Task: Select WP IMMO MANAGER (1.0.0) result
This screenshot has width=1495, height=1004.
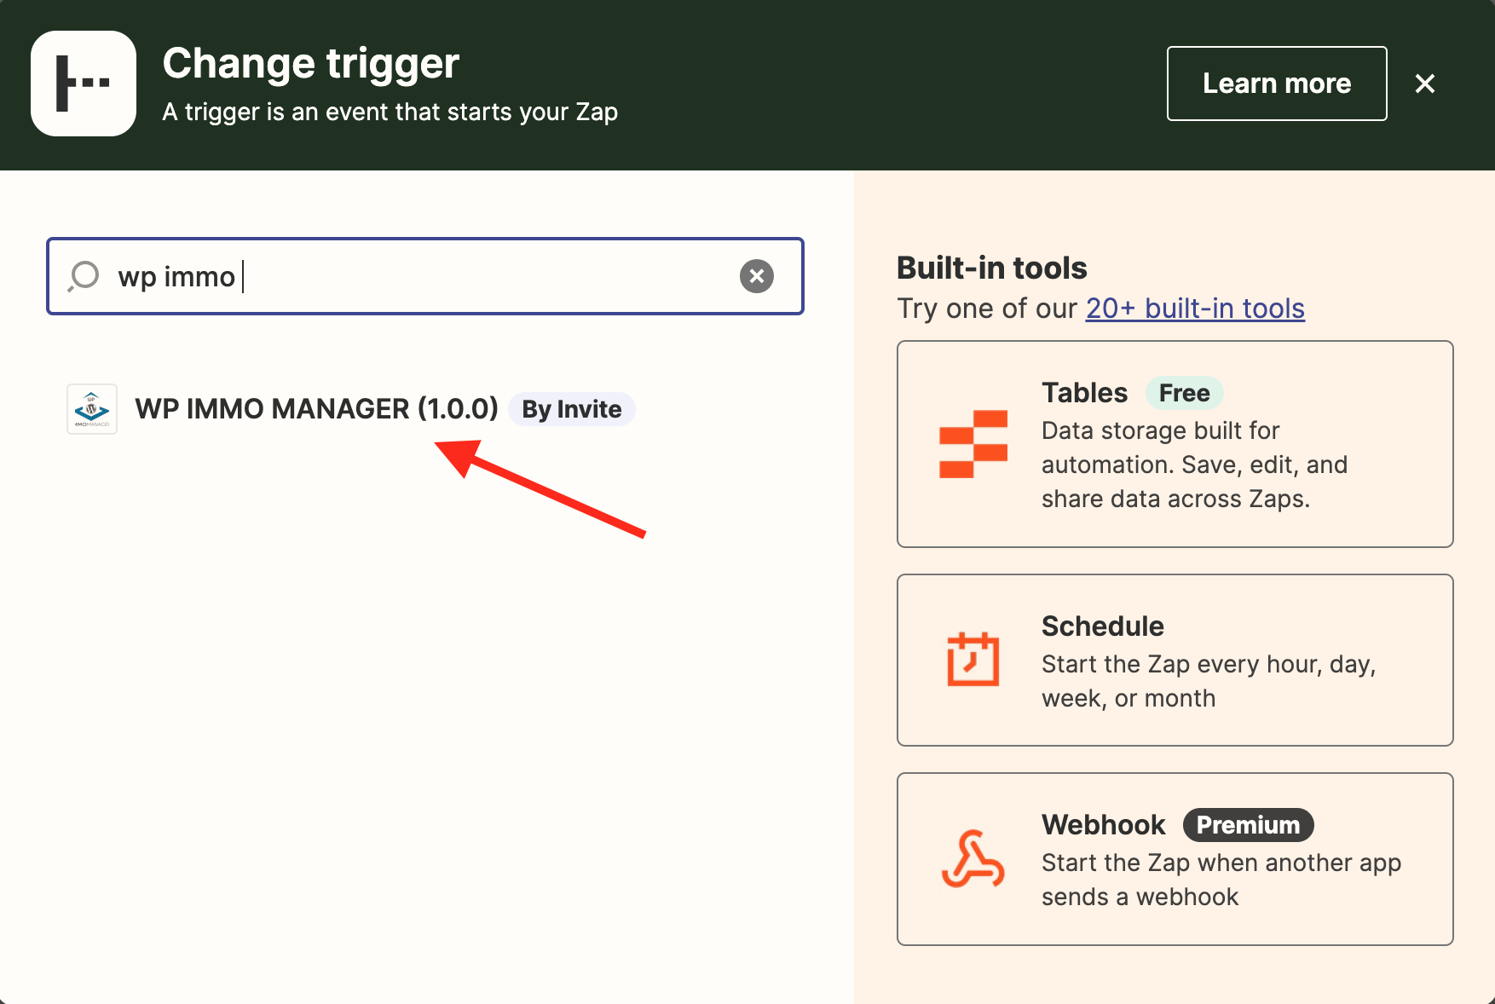Action: [x=316, y=409]
